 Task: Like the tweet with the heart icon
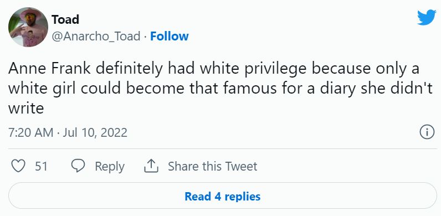(x=19, y=166)
